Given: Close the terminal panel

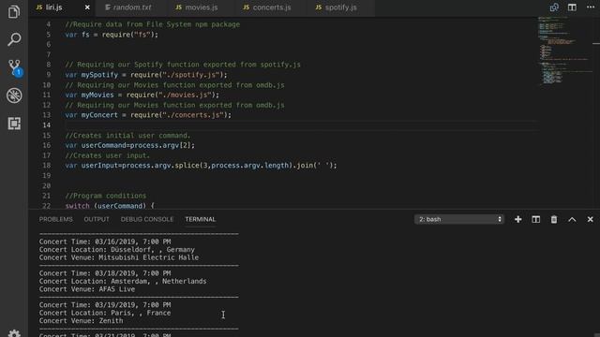Looking at the screenshot, I should click(x=590, y=219).
